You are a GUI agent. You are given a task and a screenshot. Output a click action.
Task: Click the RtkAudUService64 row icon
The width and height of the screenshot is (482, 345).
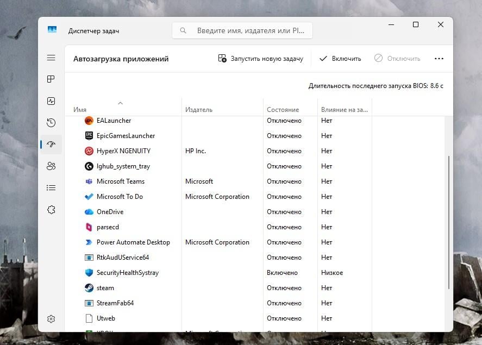click(89, 258)
